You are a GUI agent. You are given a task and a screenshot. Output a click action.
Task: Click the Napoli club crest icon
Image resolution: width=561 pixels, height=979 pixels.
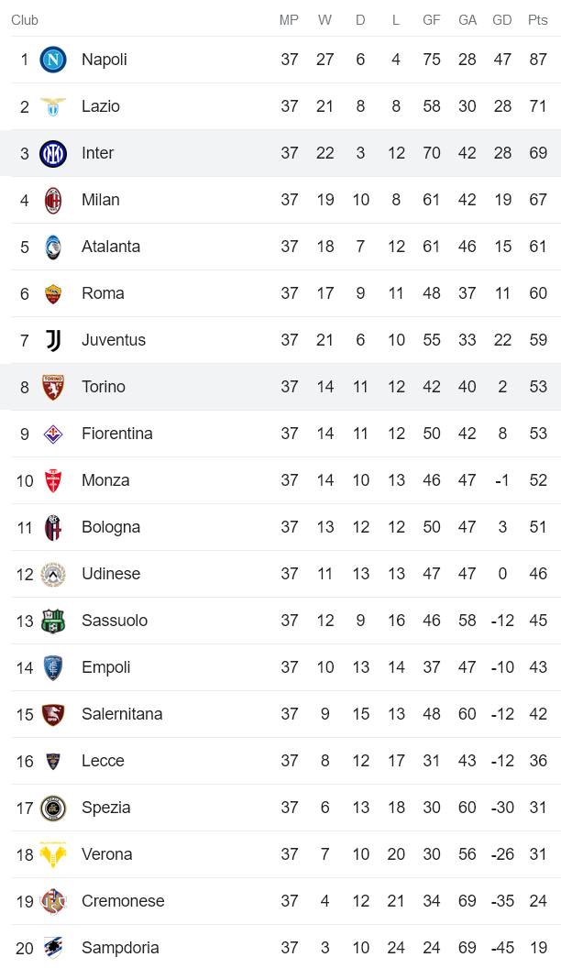coord(53,60)
